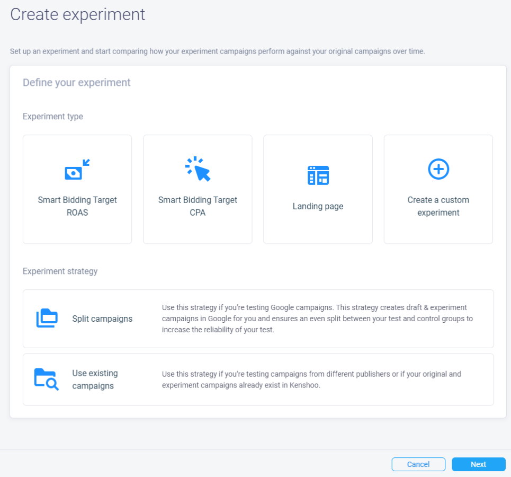Click the Use existing campaigns description text
Screen dimensions: 511x477
click(x=311, y=379)
